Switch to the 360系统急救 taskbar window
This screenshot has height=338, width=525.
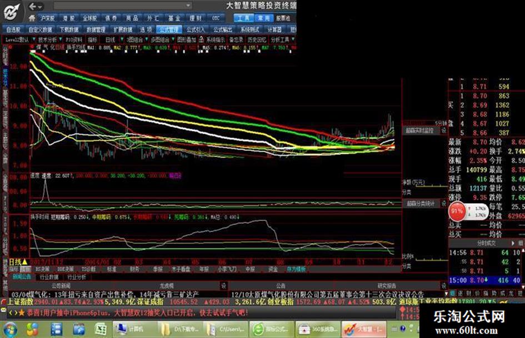coord(318,330)
